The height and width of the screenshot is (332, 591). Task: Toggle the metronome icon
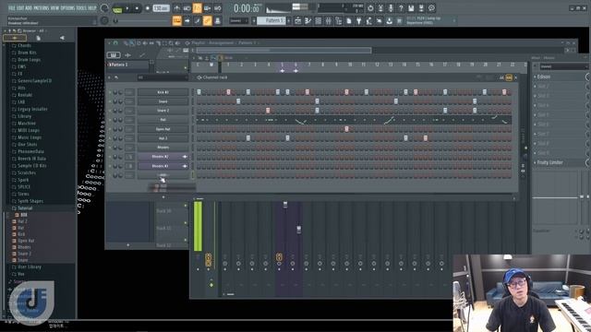click(176, 8)
